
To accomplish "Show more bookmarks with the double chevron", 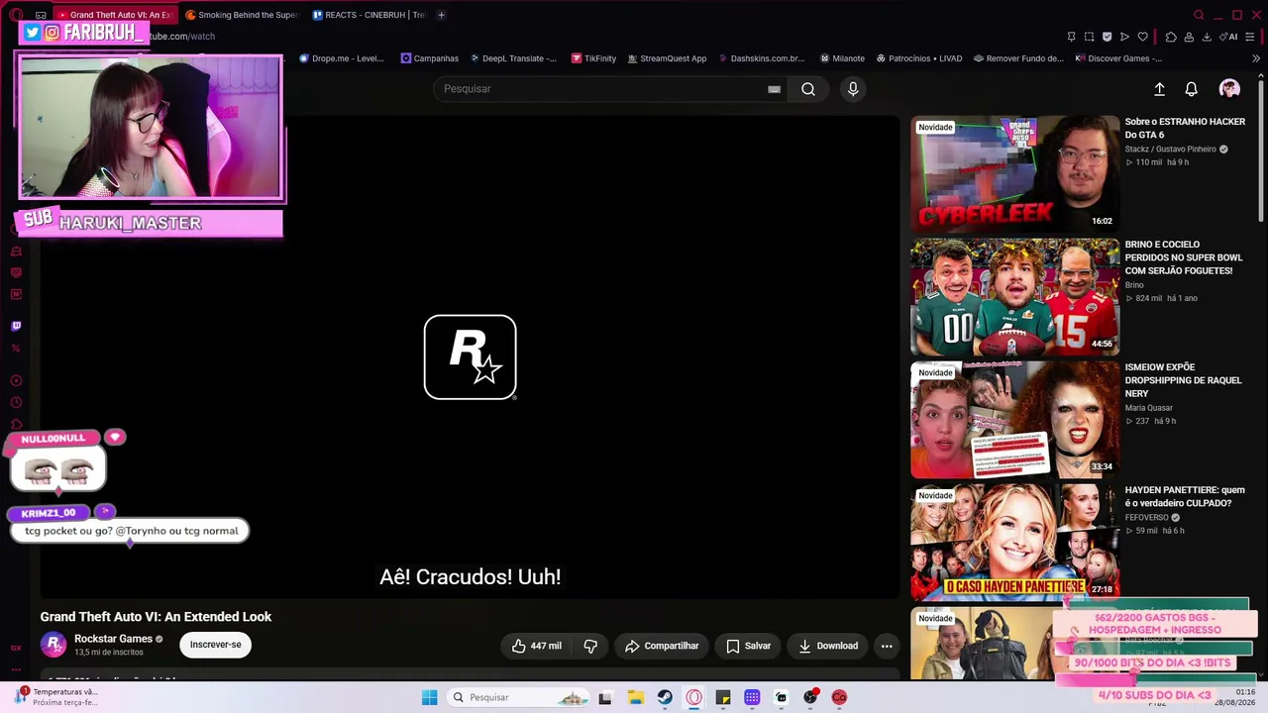I will pos(1256,58).
